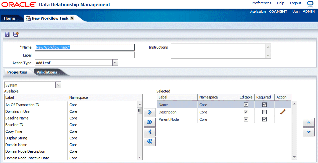Switch to the Home tab
This screenshot has width=318, height=163.
click(10, 18)
